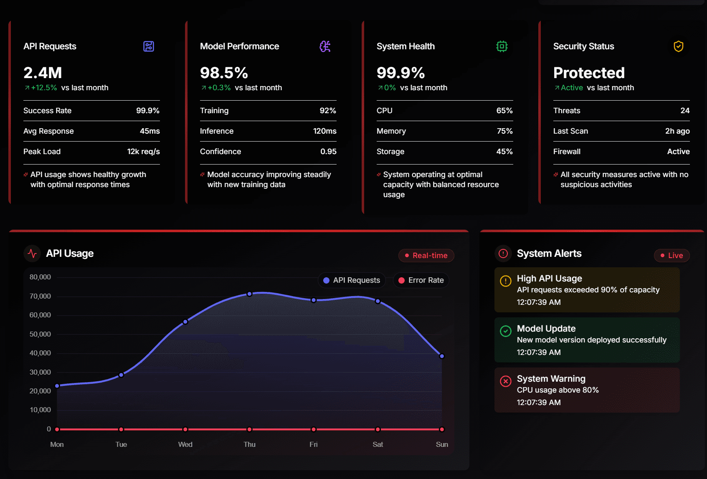Click the High API Usage warning icon
The image size is (707, 479).
506,281
